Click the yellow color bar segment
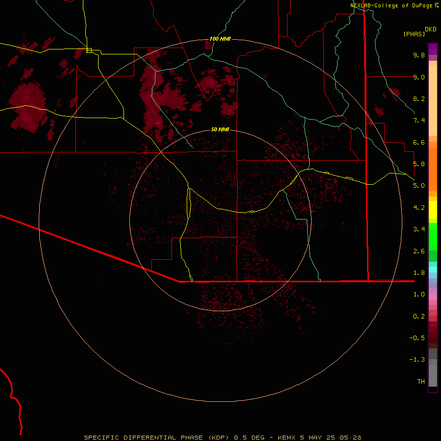 point(433,210)
